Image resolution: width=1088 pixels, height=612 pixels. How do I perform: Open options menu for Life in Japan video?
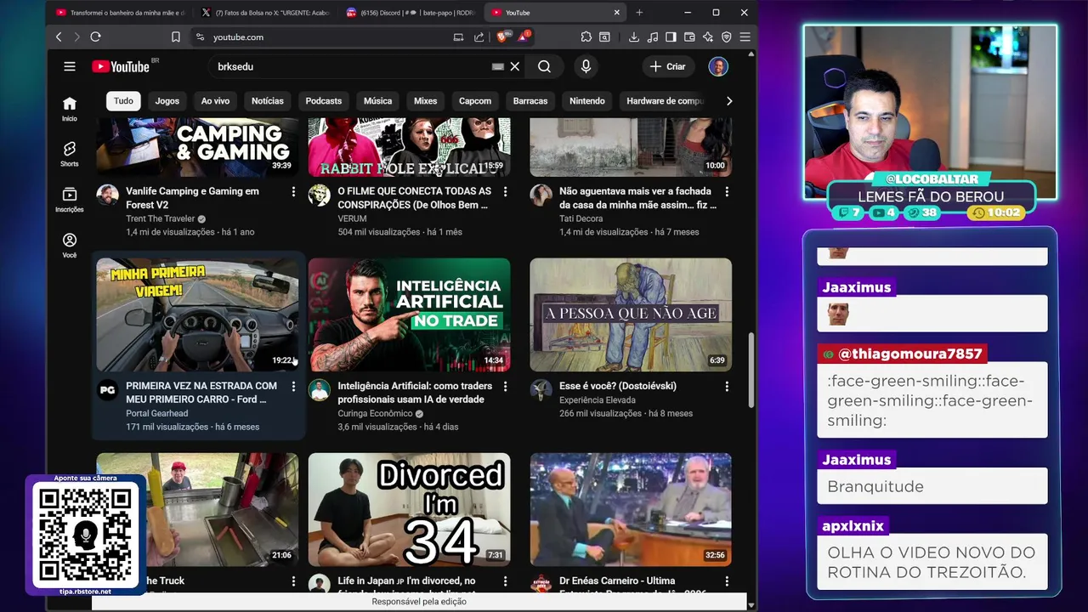pyautogui.click(x=505, y=581)
